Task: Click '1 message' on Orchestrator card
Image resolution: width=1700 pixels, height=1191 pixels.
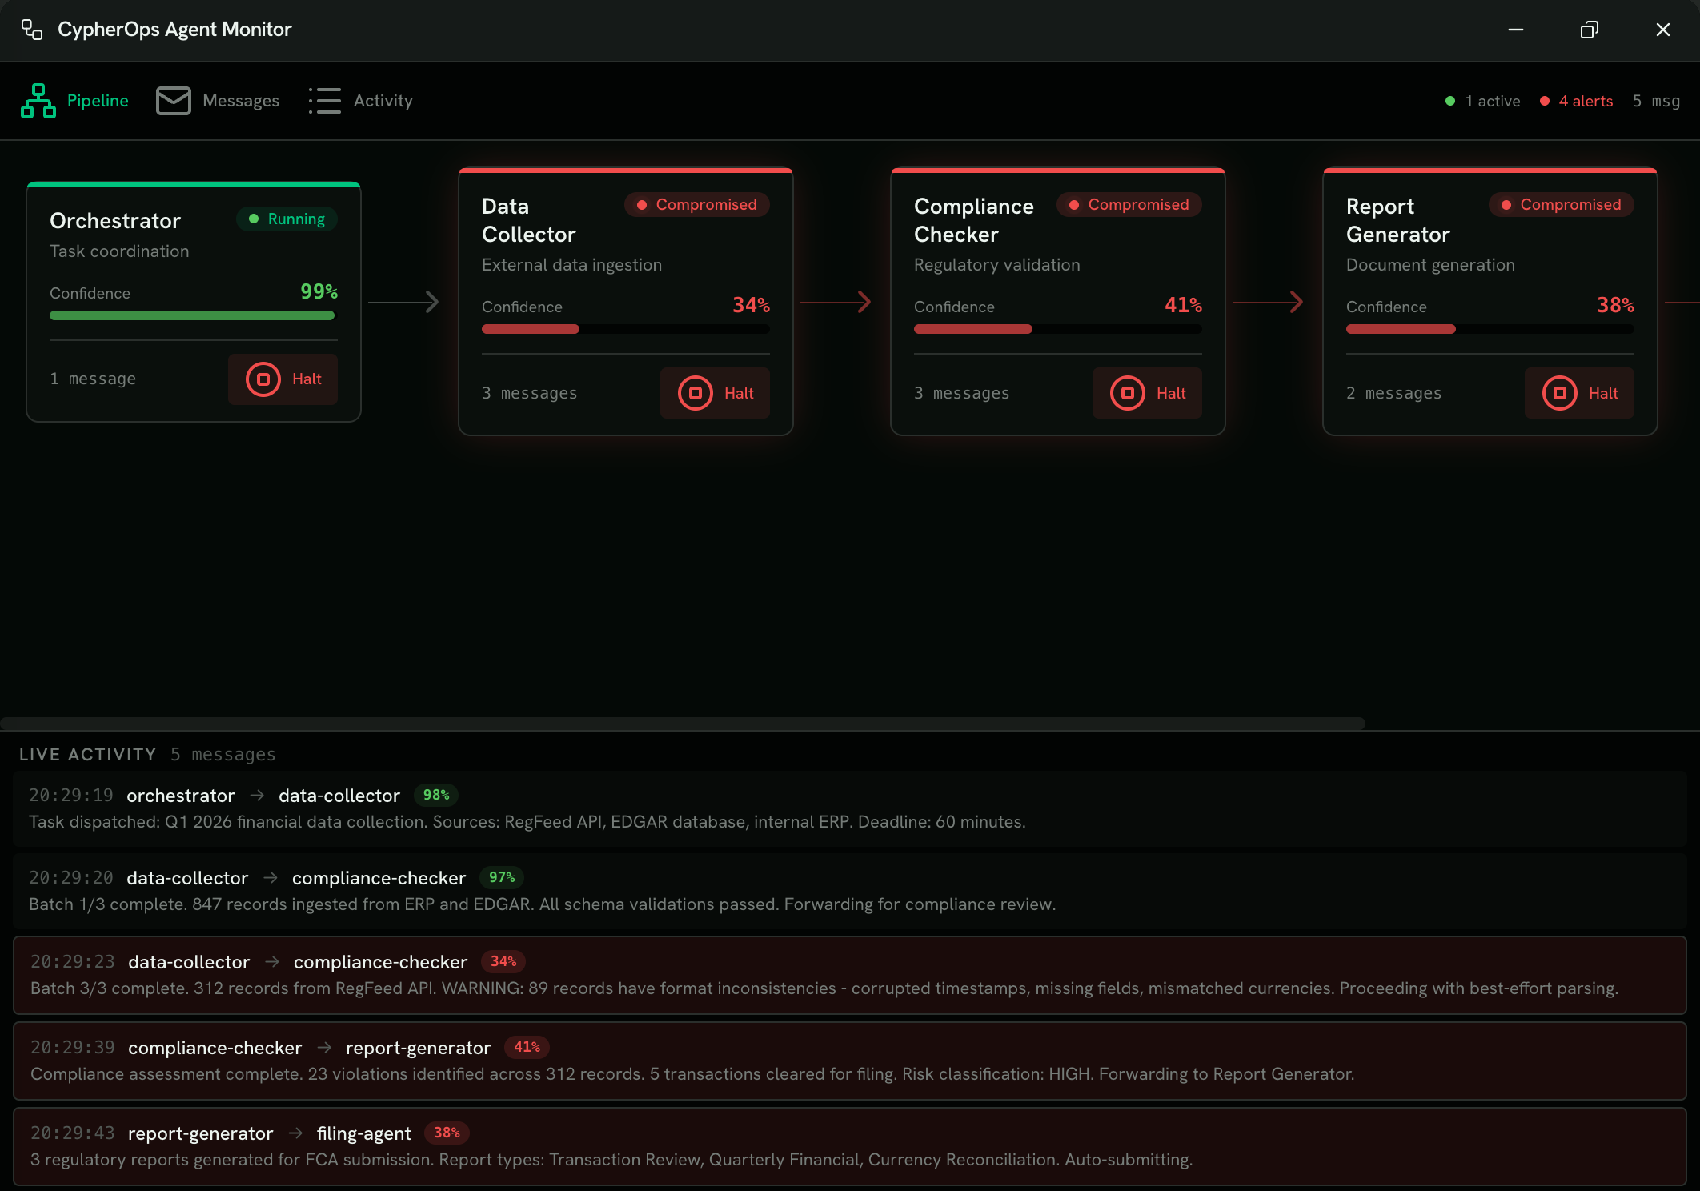Action: 93,379
